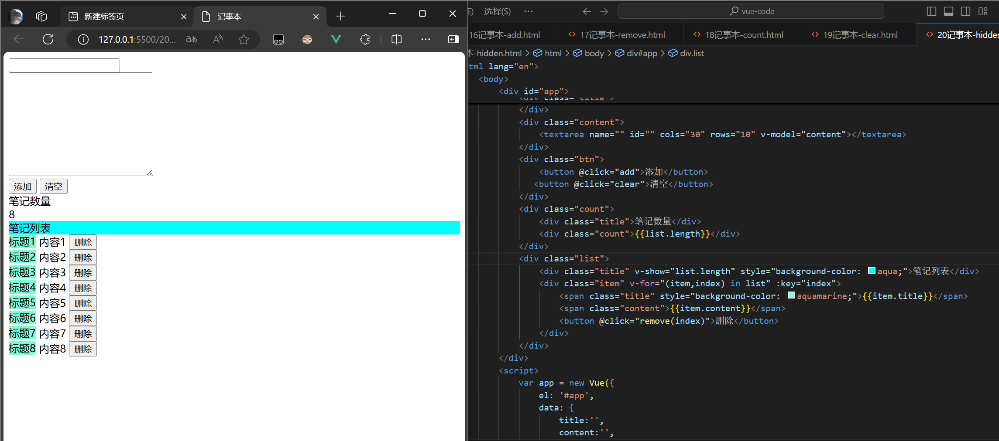
Task: Click the vue-code command center search box
Action: coord(751,11)
